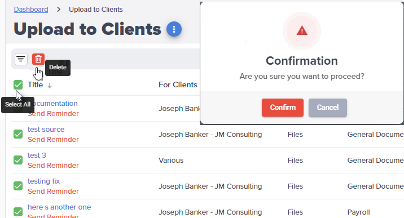This screenshot has height=218, width=404.
Task: Open the filter list icon
Action: 21,59
